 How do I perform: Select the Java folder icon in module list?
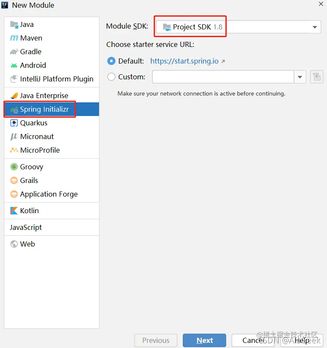point(14,25)
